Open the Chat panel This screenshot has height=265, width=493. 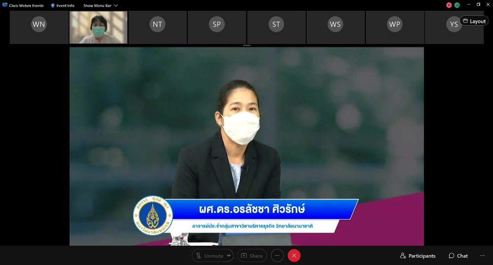[458, 256]
